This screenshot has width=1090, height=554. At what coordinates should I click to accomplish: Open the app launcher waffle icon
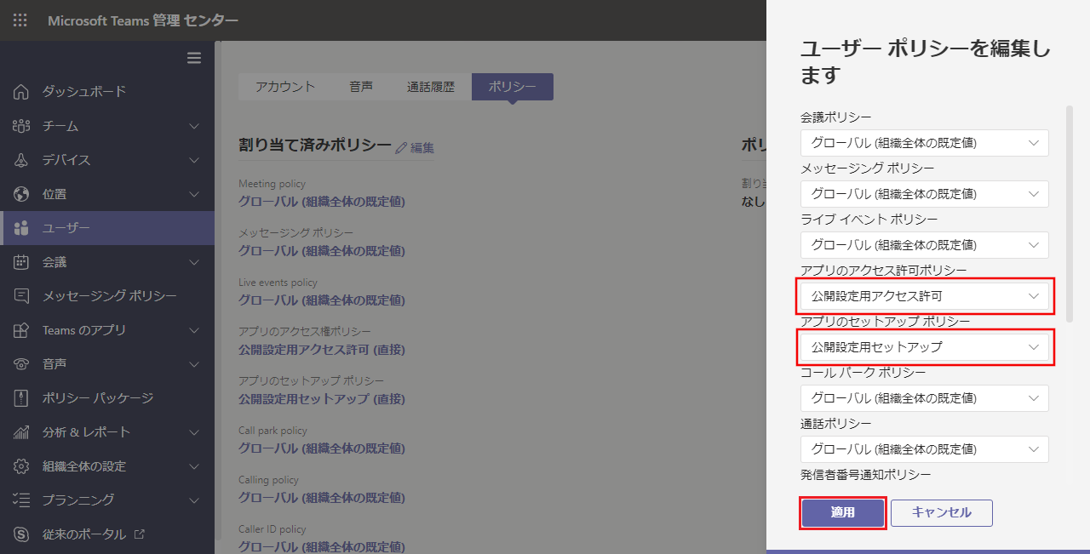tap(20, 20)
